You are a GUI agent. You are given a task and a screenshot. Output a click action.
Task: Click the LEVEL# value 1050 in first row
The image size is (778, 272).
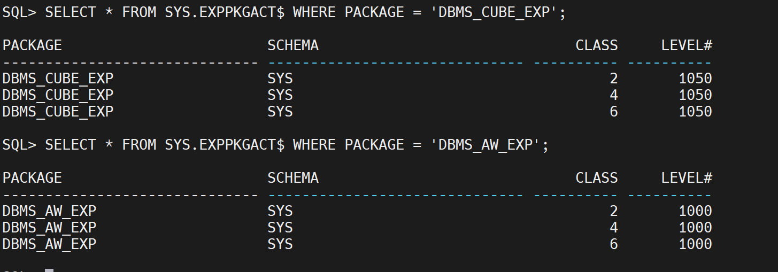point(695,79)
